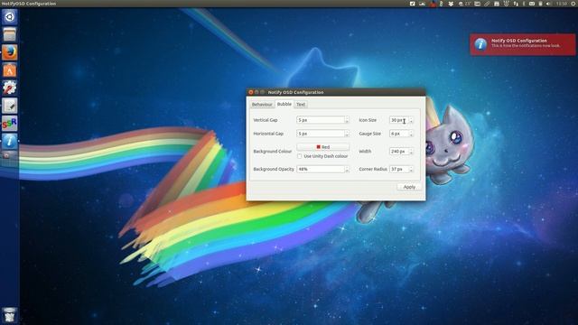The width and height of the screenshot is (578, 325).
Task: Open Ubuntu Software Center launcher icon
Action: [x=10, y=70]
